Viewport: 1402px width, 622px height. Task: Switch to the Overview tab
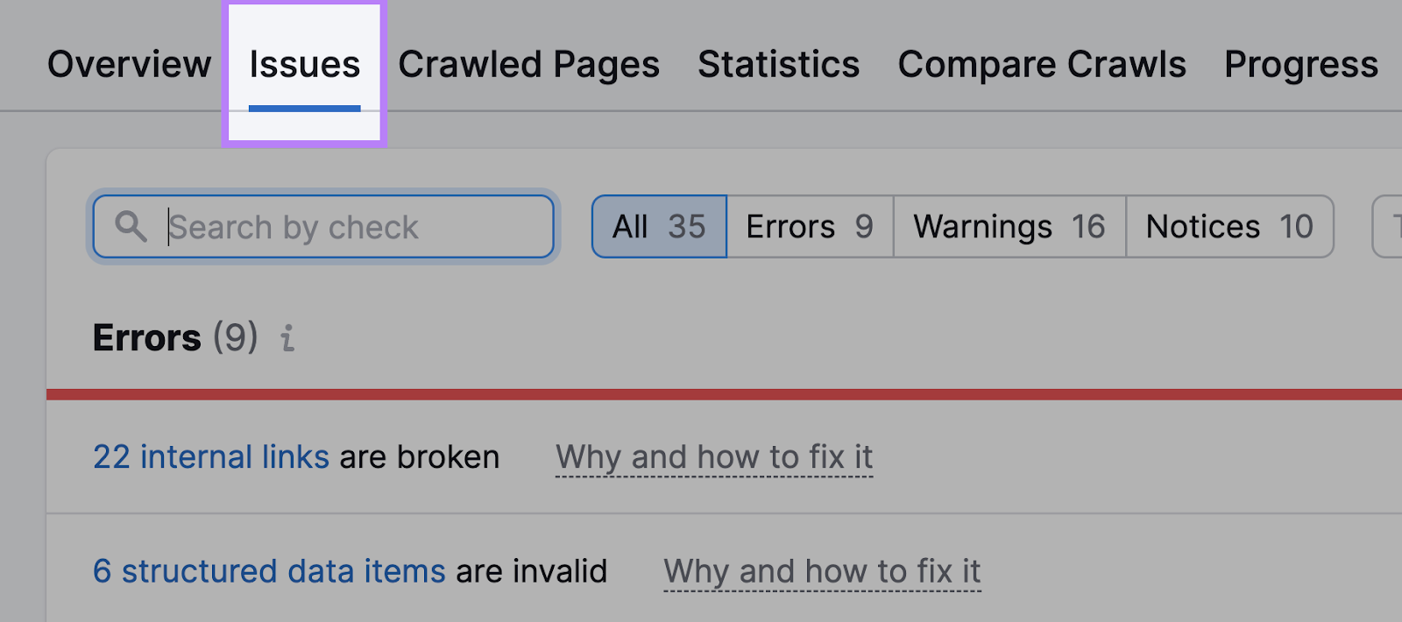point(128,63)
